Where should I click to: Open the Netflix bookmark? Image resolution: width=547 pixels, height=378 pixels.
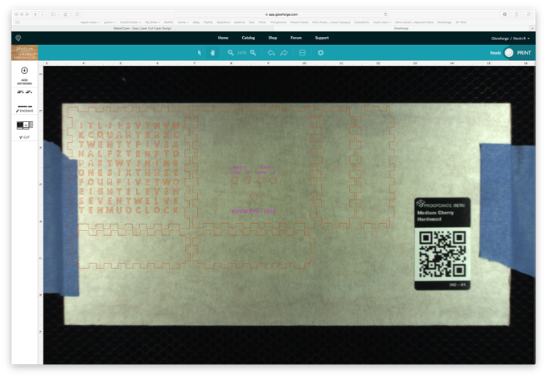168,22
